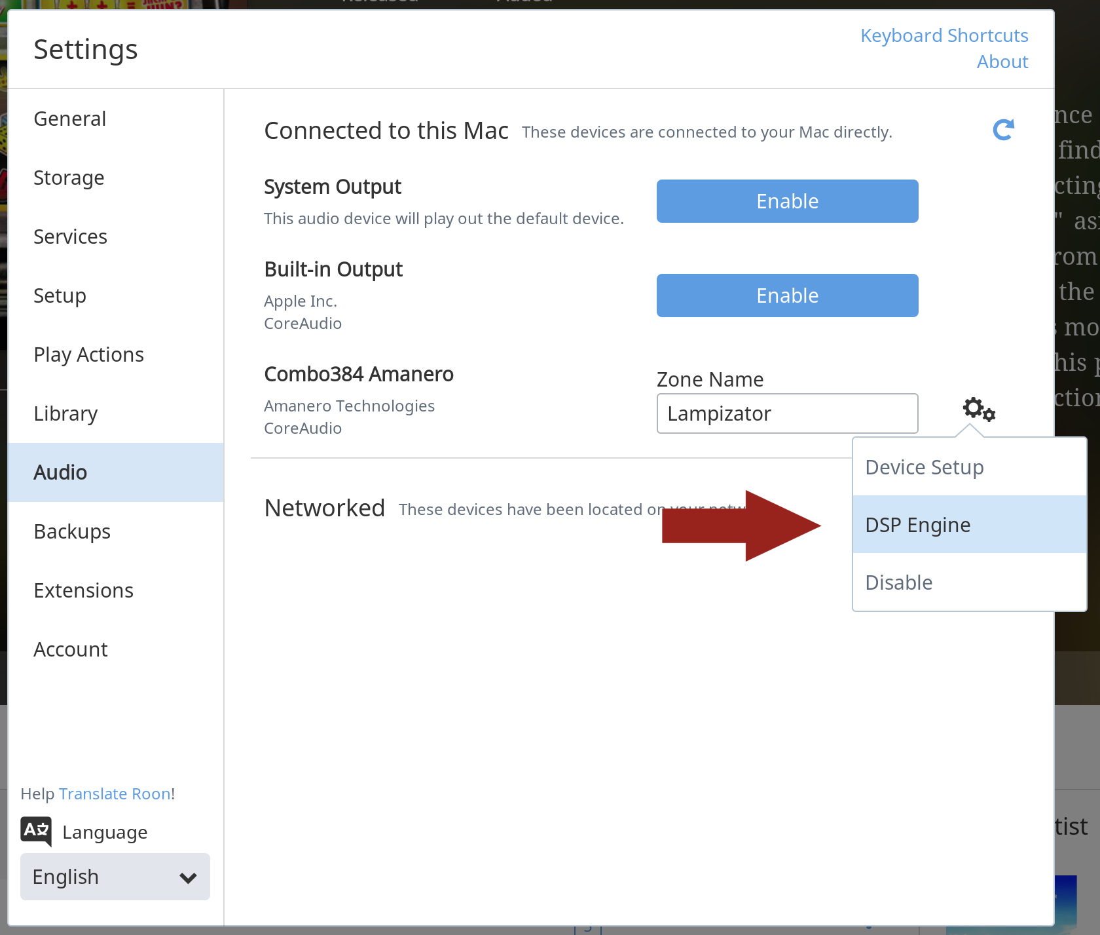Click the Zone Name text field

click(x=787, y=413)
